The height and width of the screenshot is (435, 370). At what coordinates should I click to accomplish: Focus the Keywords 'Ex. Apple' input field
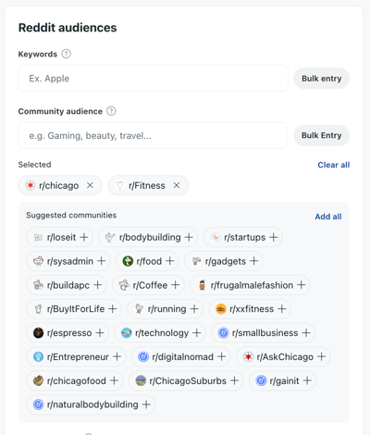tap(154, 79)
